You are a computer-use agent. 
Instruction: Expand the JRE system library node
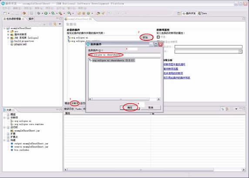coord(8,38)
